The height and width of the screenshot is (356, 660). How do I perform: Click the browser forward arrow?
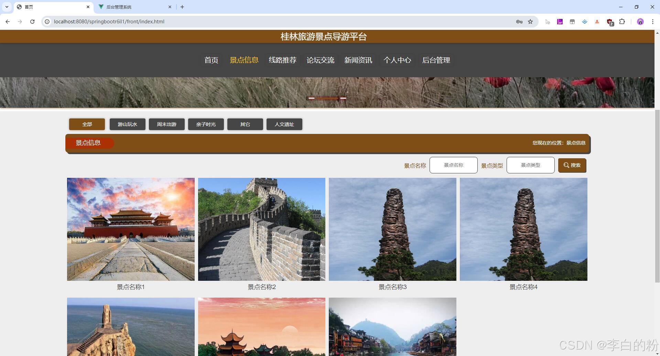(x=20, y=22)
